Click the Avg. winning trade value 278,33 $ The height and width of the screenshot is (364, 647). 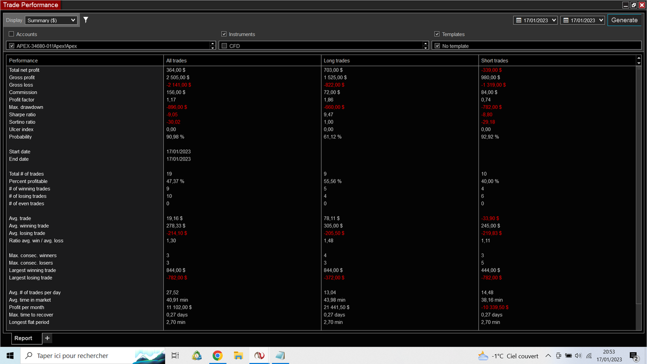[x=176, y=225]
